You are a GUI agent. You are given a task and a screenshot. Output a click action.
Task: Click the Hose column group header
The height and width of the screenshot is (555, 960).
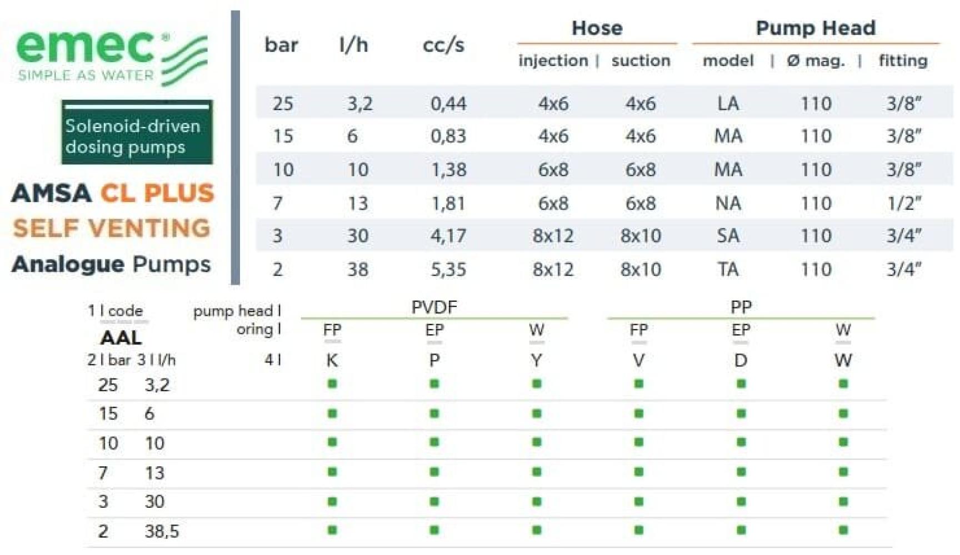click(597, 28)
